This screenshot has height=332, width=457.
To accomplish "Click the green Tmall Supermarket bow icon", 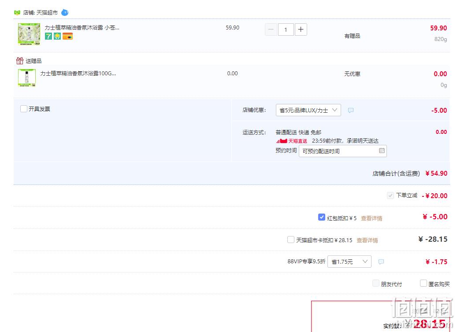I will [x=17, y=12].
